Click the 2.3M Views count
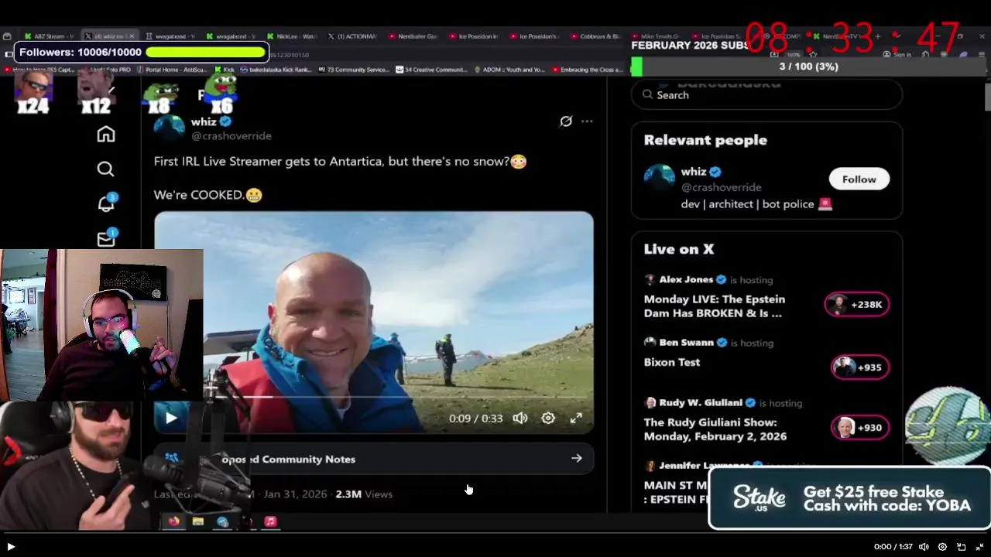Screen dimensions: 991x557 click(364, 494)
